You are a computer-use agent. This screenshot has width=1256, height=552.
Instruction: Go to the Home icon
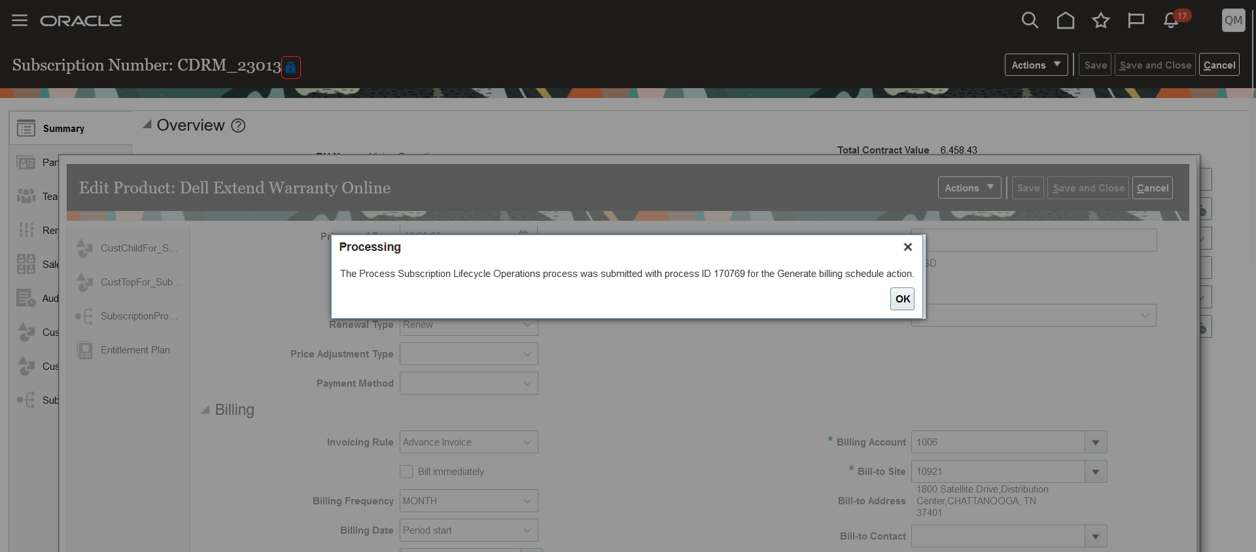1066,20
